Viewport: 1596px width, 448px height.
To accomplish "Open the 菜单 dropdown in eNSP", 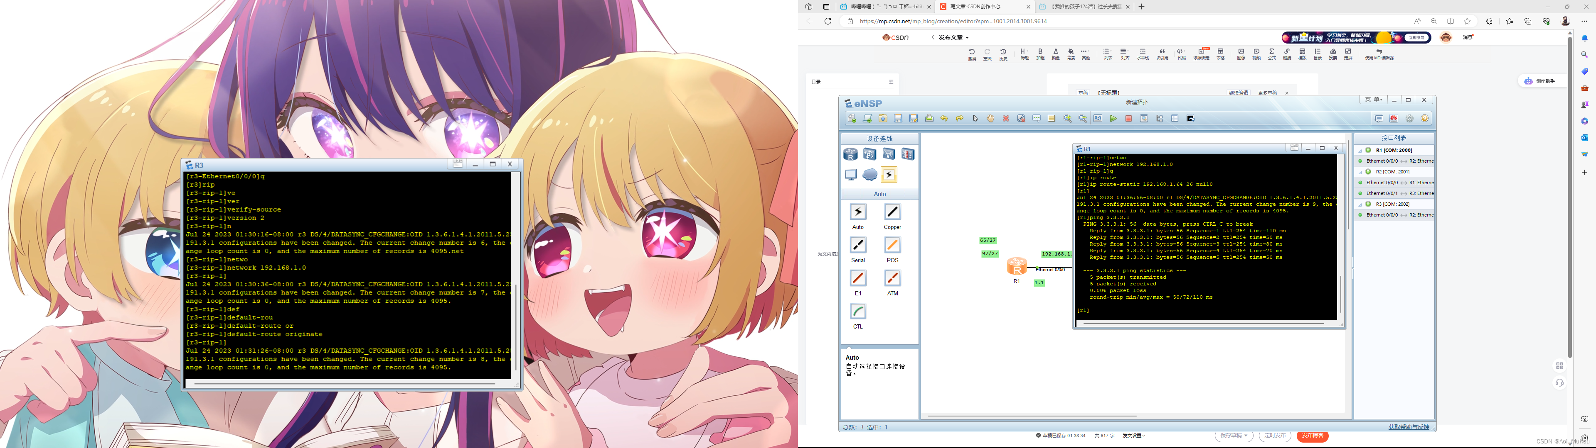I will tap(1374, 100).
